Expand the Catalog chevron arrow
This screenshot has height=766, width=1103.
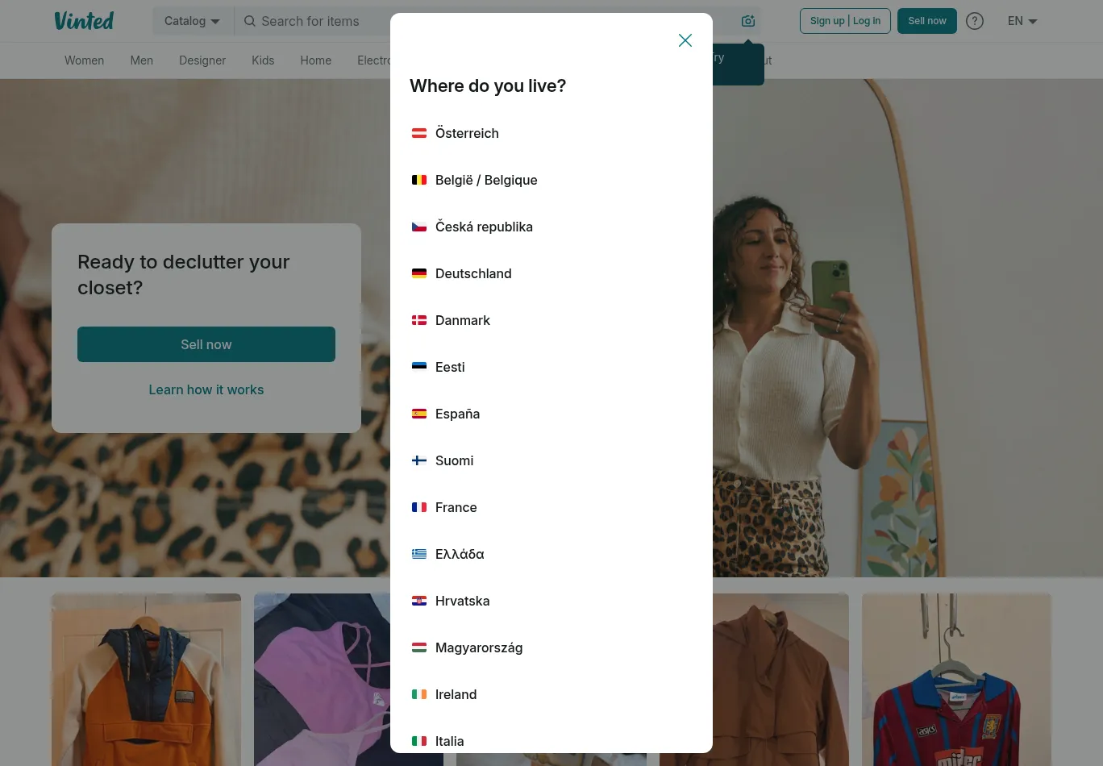214,22
